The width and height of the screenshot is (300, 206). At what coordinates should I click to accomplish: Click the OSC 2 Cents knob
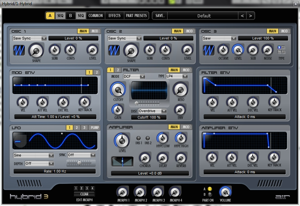pos(165,50)
